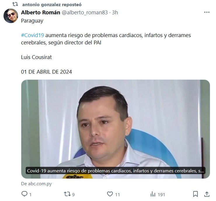Repost this tweet using the retweet icon
The width and height of the screenshot is (216, 201).
click(x=67, y=194)
